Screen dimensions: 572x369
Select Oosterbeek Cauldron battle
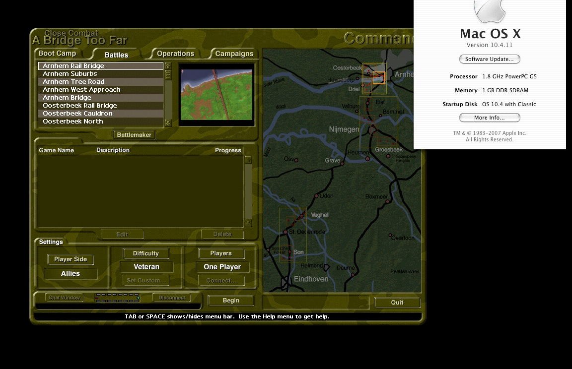101,114
